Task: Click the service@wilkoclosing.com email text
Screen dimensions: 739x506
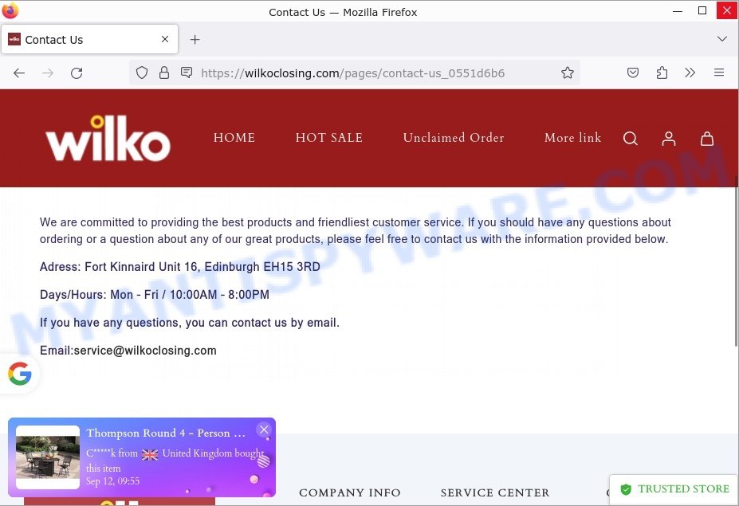Action: 145,351
